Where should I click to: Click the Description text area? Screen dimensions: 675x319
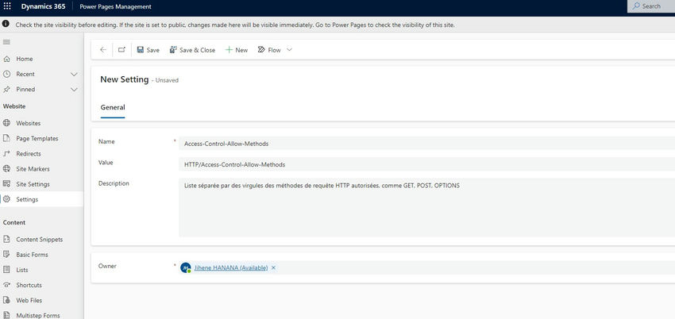coord(426,208)
